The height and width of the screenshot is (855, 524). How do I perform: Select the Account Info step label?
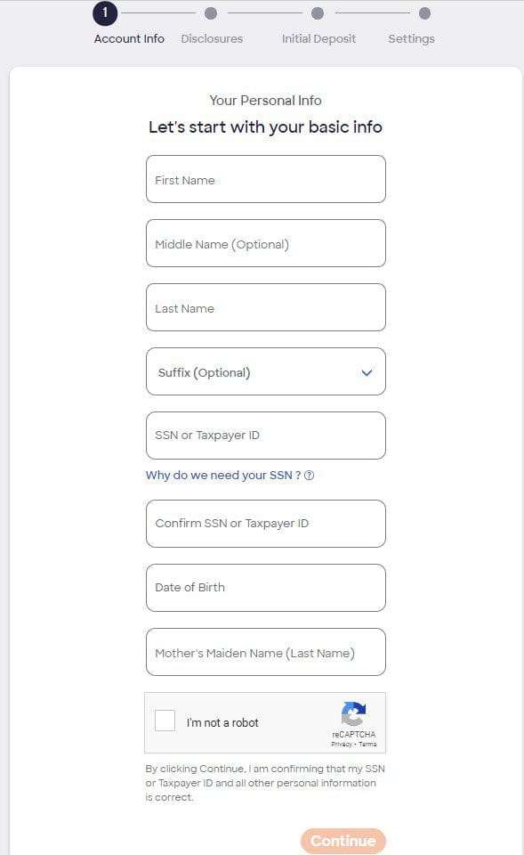[129, 38]
